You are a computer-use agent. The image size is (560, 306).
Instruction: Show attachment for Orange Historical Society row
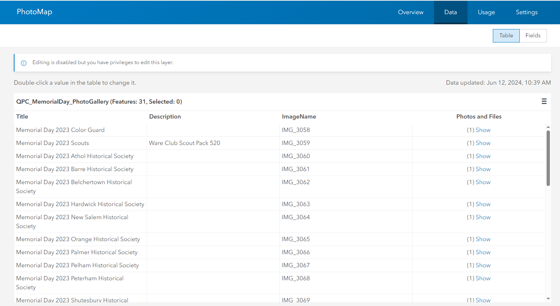tap(483, 239)
